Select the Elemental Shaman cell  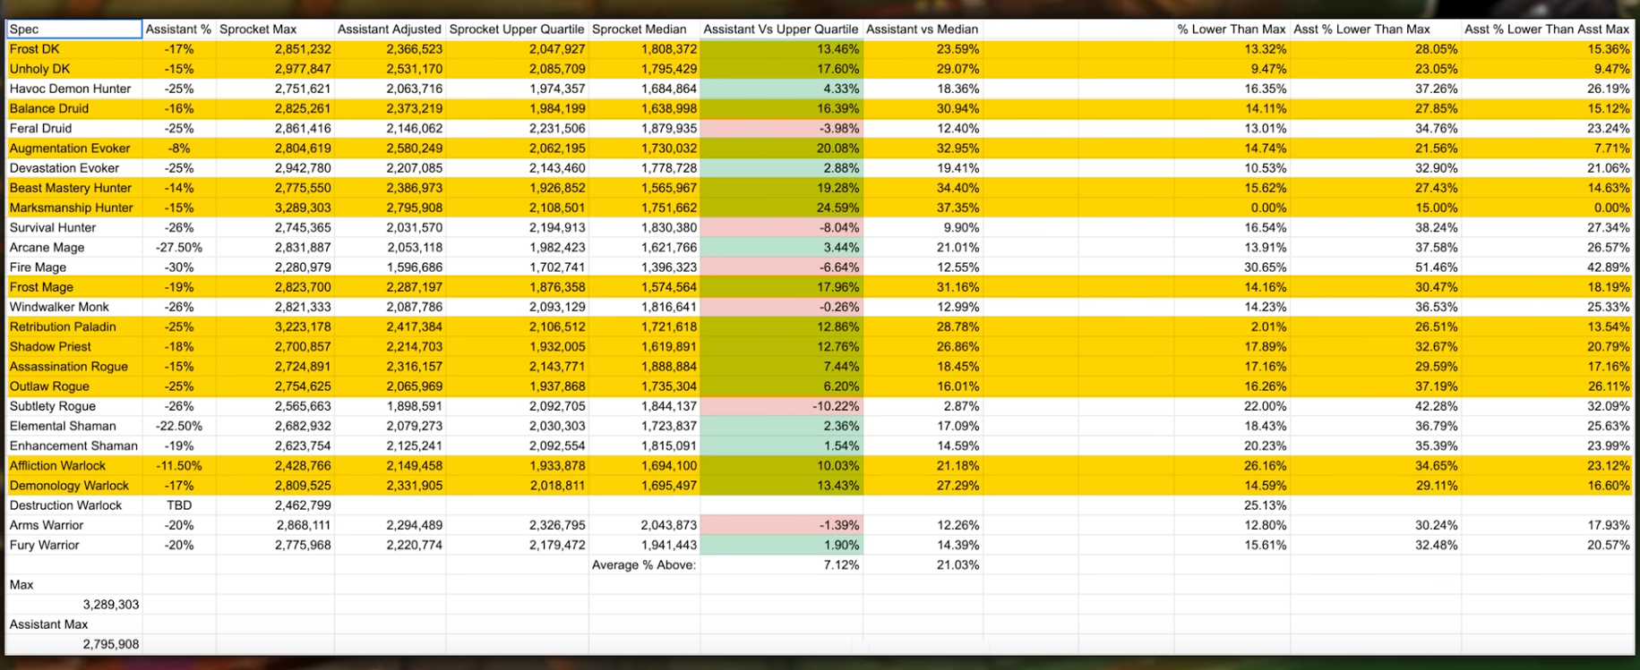74,426
